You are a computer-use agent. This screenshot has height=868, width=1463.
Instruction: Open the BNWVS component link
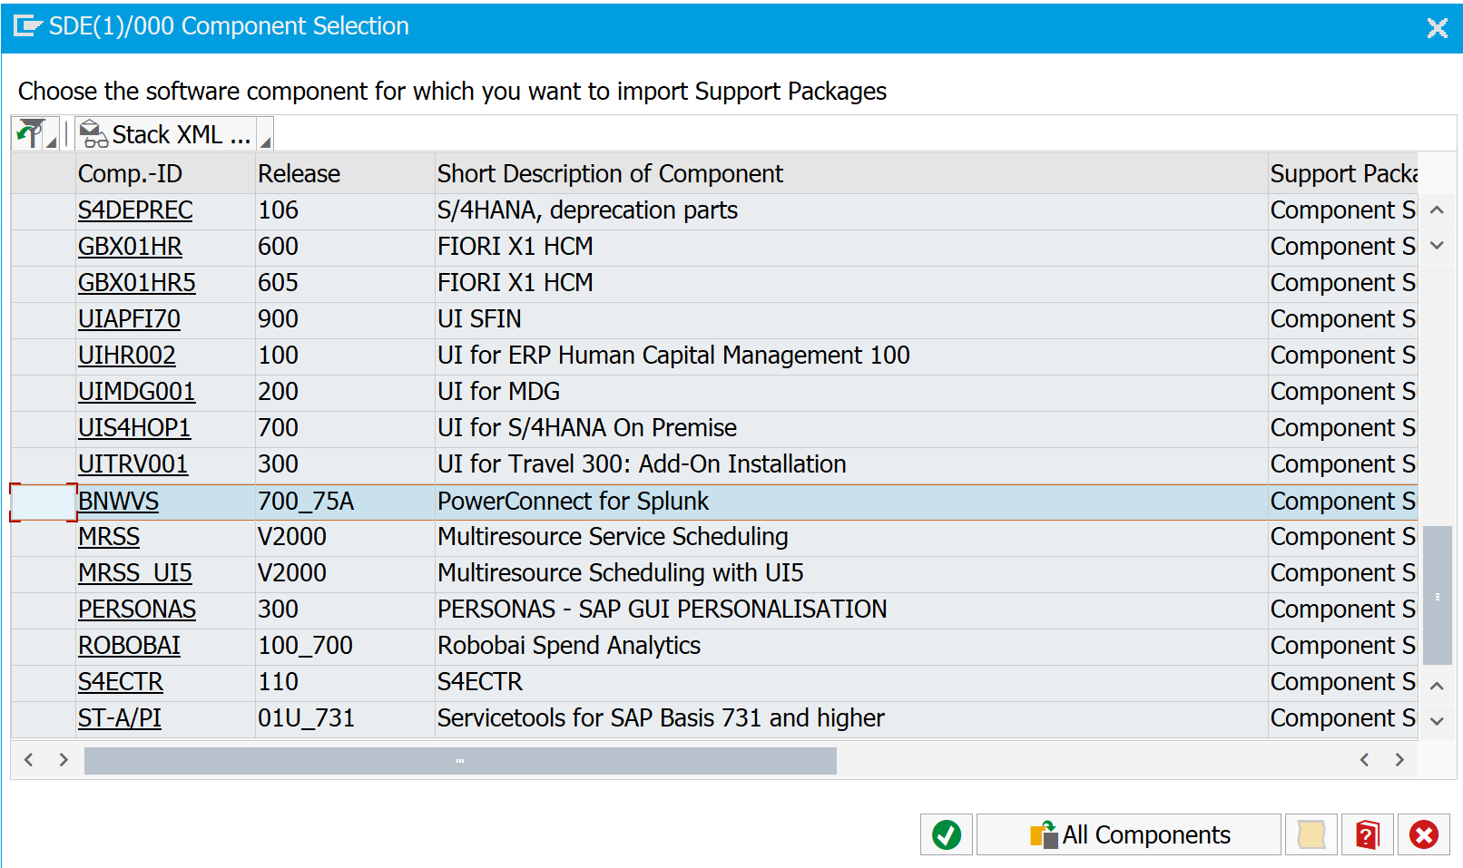pos(118,502)
